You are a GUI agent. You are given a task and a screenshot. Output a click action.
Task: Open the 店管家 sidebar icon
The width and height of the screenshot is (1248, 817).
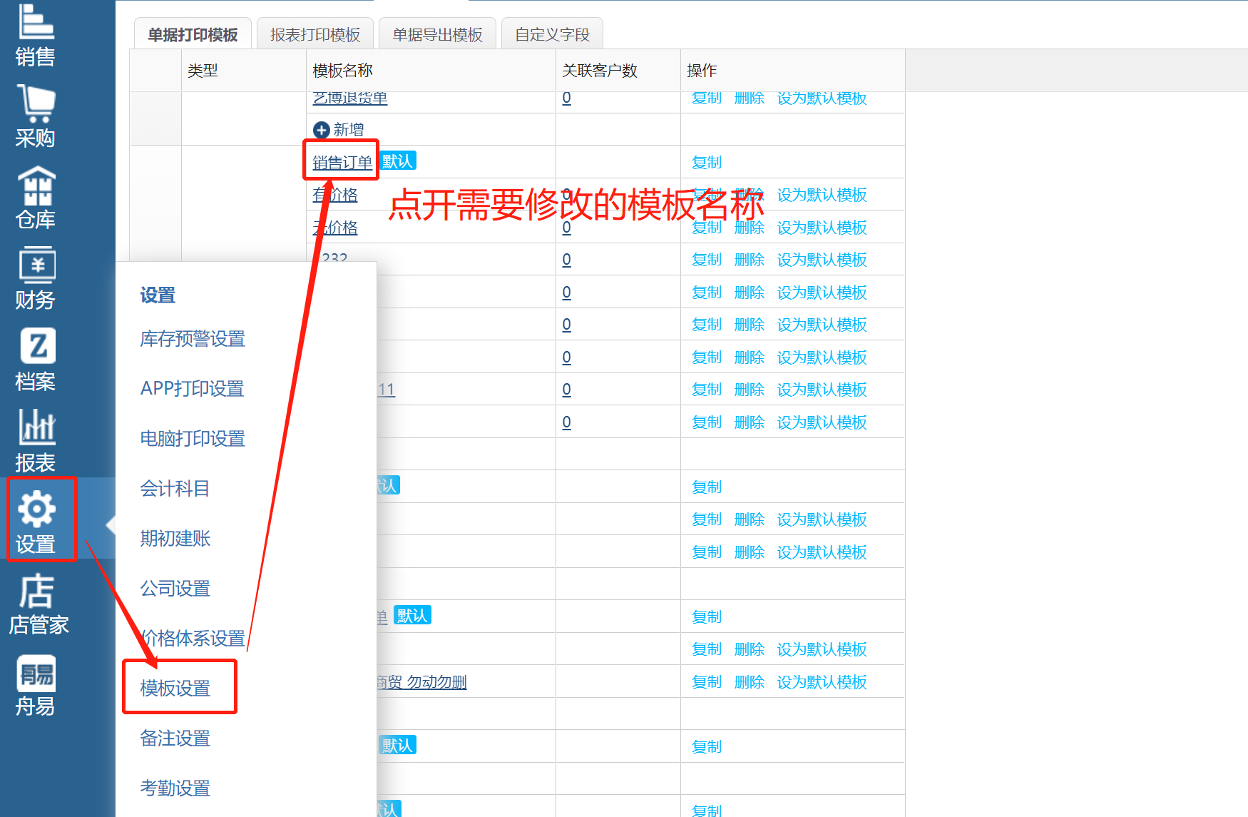click(39, 604)
